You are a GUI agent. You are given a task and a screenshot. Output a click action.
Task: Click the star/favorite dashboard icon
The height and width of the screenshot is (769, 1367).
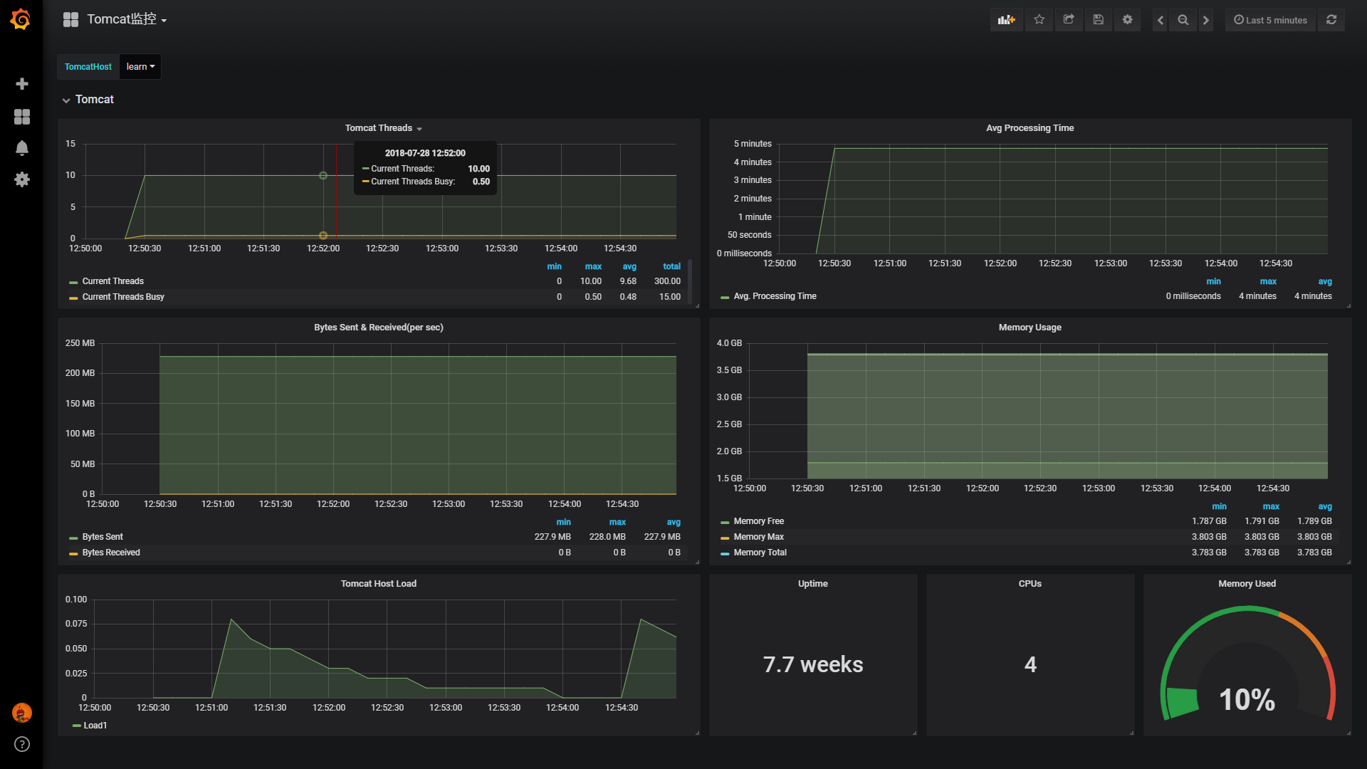[1040, 20]
